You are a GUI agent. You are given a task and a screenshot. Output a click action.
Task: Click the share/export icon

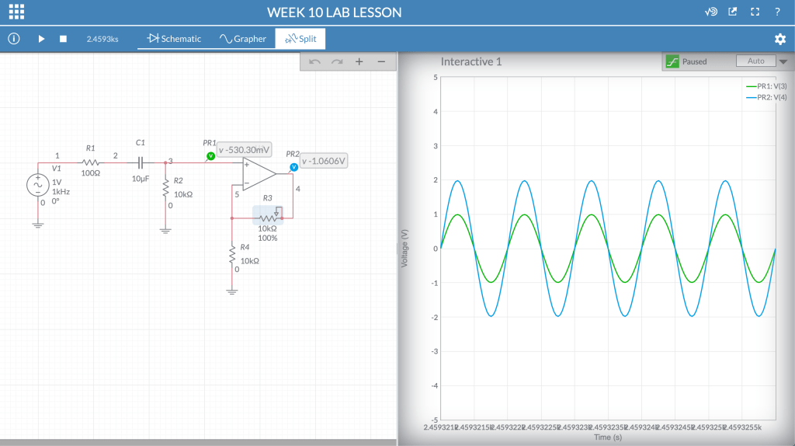[732, 12]
